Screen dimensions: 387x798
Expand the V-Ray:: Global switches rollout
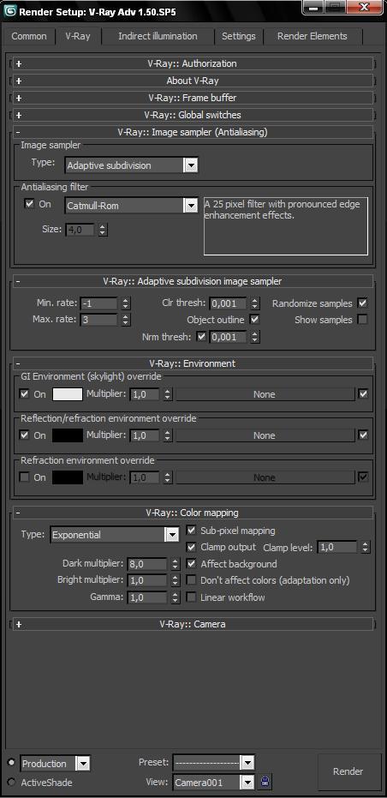(x=193, y=115)
